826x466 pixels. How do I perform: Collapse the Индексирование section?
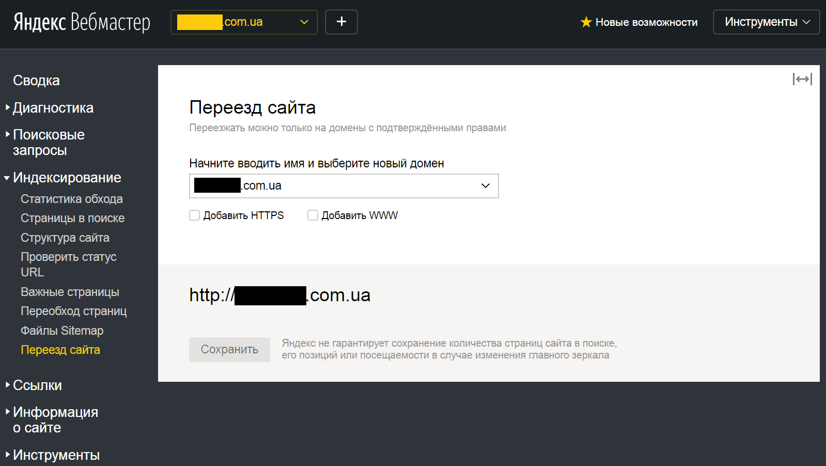67,178
